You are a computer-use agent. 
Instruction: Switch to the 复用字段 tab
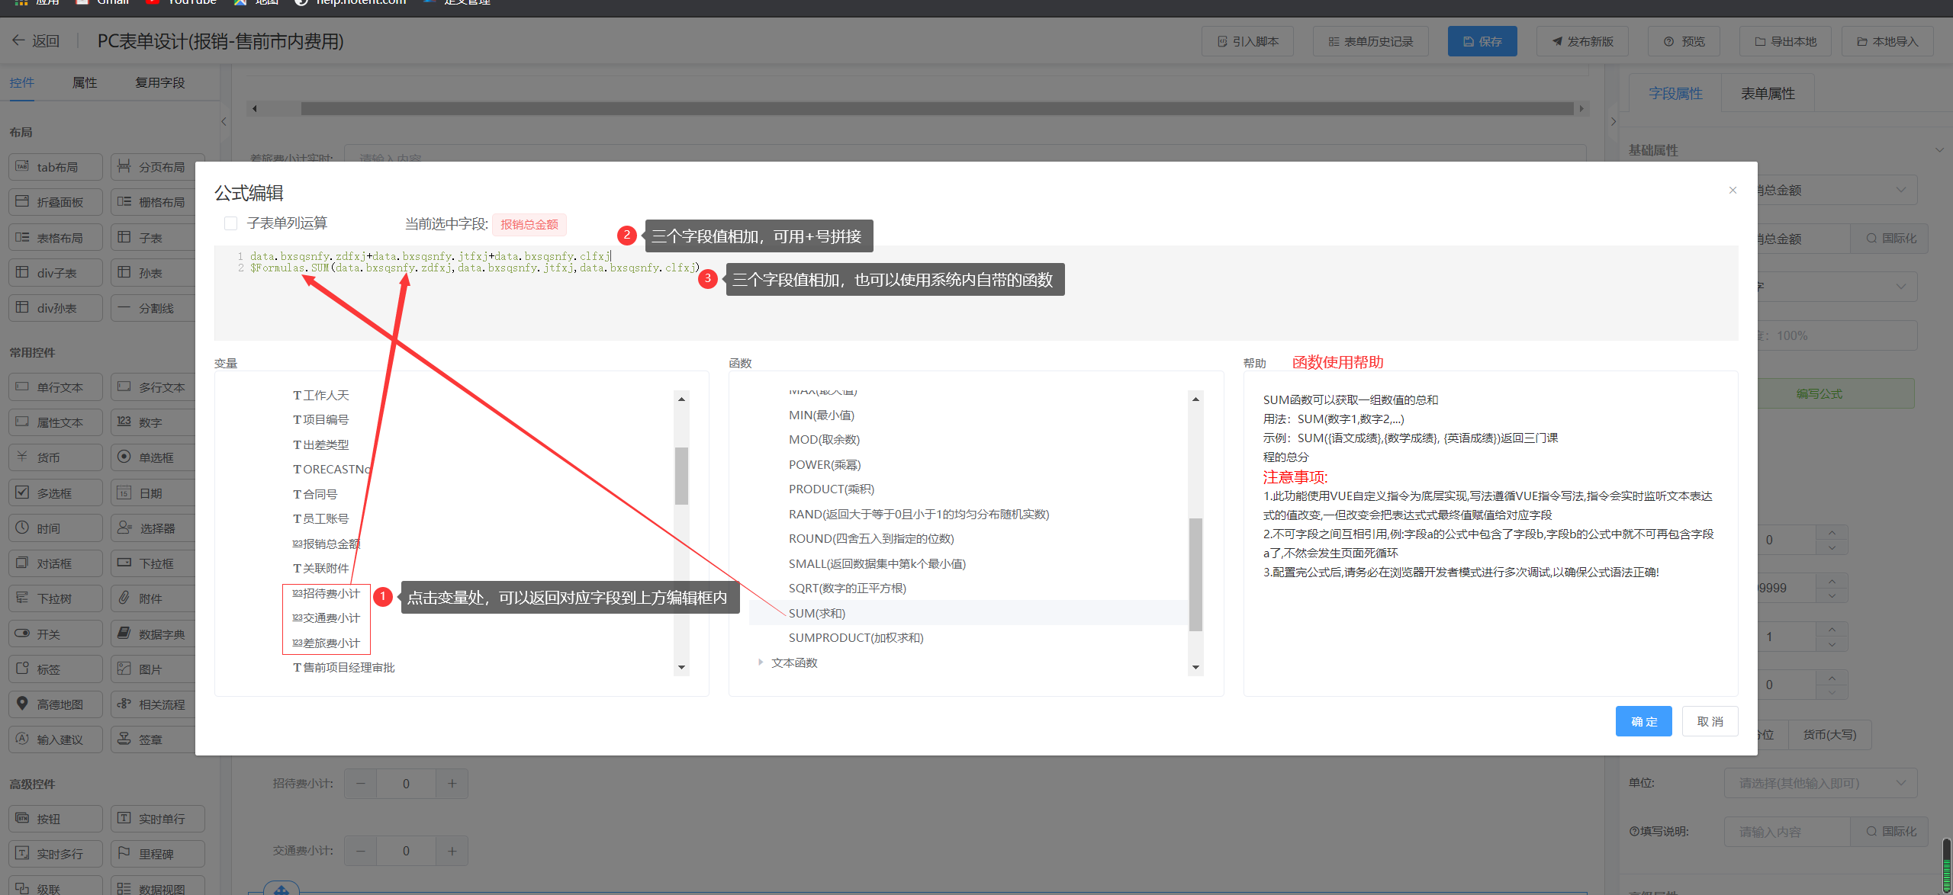(x=159, y=82)
